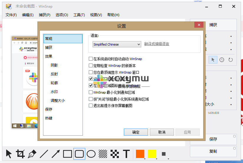Select the Pen tool
Screen dimensions: 243x163
[x=32, y=154]
